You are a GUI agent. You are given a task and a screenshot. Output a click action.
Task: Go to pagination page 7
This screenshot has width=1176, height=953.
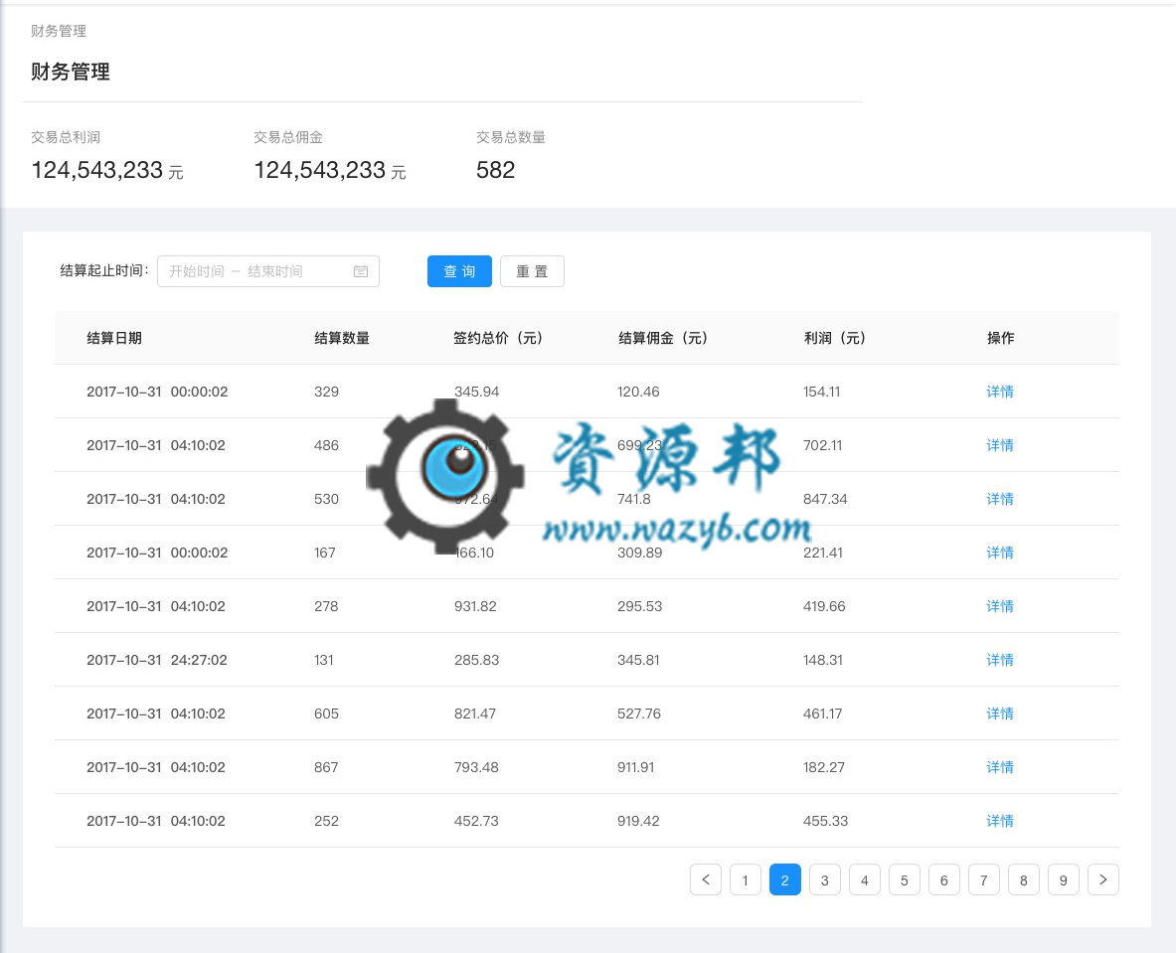[984, 879]
